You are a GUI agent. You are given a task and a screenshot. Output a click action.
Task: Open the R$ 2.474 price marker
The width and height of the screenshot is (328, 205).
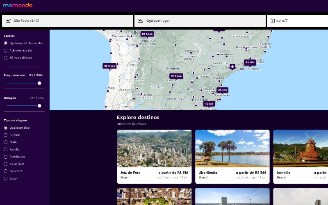click(x=109, y=66)
